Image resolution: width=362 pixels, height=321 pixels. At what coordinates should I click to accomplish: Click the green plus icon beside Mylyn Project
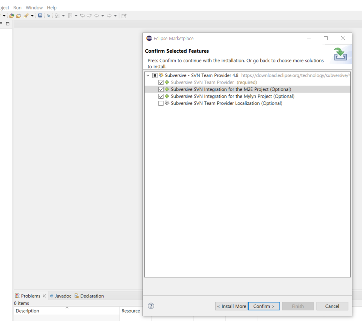pos(167,96)
